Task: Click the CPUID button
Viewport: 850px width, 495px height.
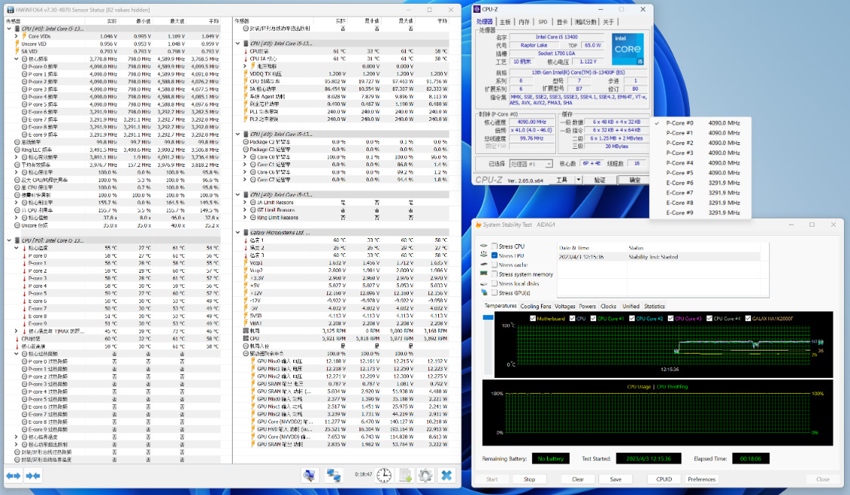Action: 664,479
